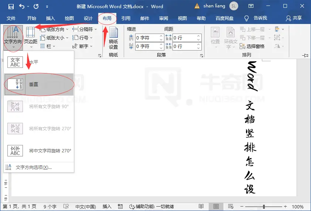Open the 页边距 margins dropdown
Image resolution: width=311 pixels, height=211 pixels.
click(31, 38)
